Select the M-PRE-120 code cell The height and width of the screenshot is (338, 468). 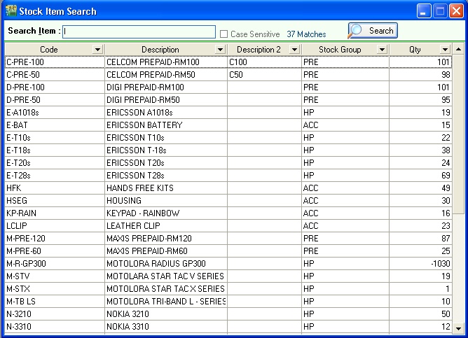pyautogui.click(x=55, y=239)
